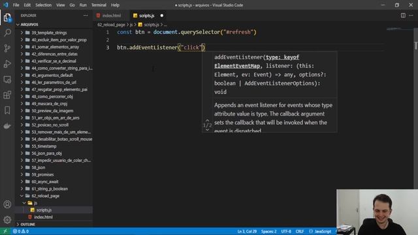
Task: Click the editor minimap
Action: tap(399, 29)
